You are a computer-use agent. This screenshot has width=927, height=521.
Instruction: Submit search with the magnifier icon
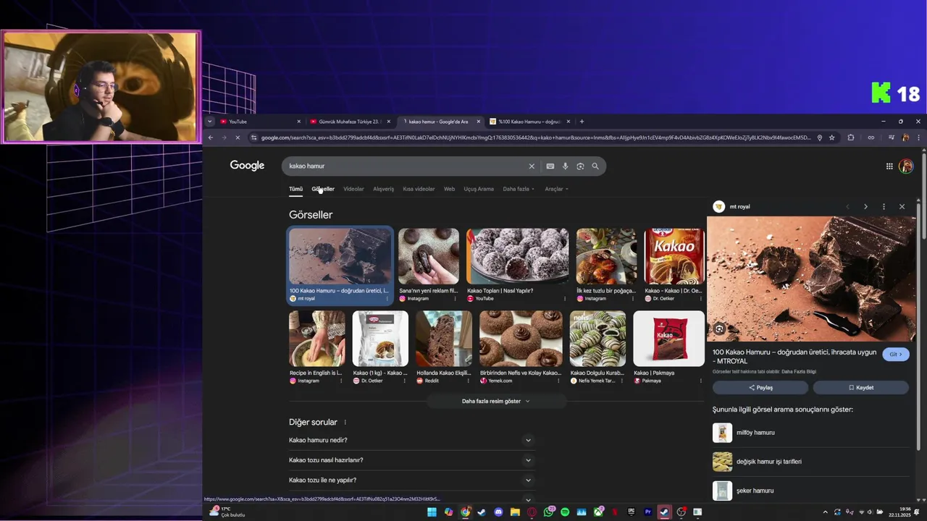(x=595, y=166)
